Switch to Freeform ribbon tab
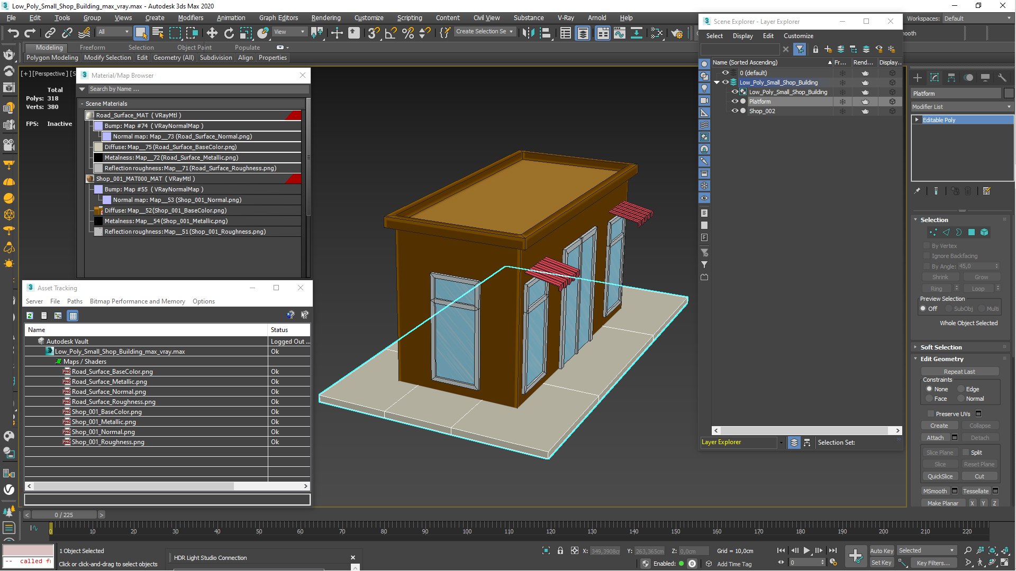 click(93, 47)
